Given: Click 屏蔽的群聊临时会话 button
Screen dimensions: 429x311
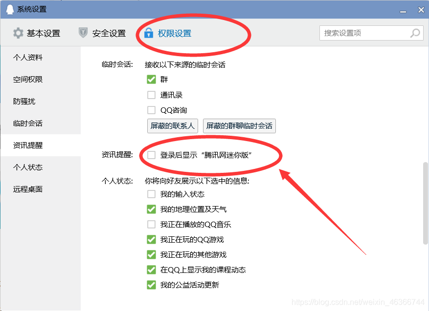Looking at the screenshot, I should pyautogui.click(x=239, y=126).
